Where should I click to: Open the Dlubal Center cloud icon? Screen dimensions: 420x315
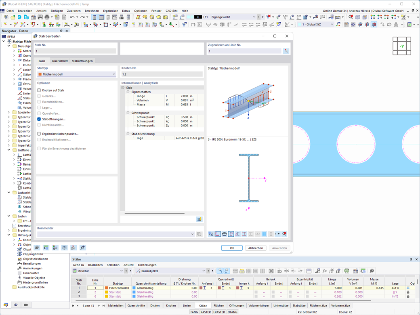click(x=19, y=17)
